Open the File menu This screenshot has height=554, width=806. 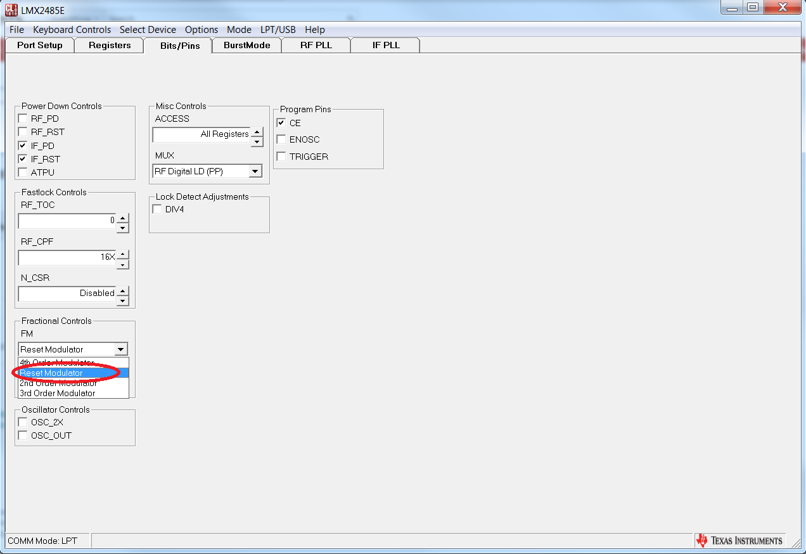pyautogui.click(x=16, y=30)
